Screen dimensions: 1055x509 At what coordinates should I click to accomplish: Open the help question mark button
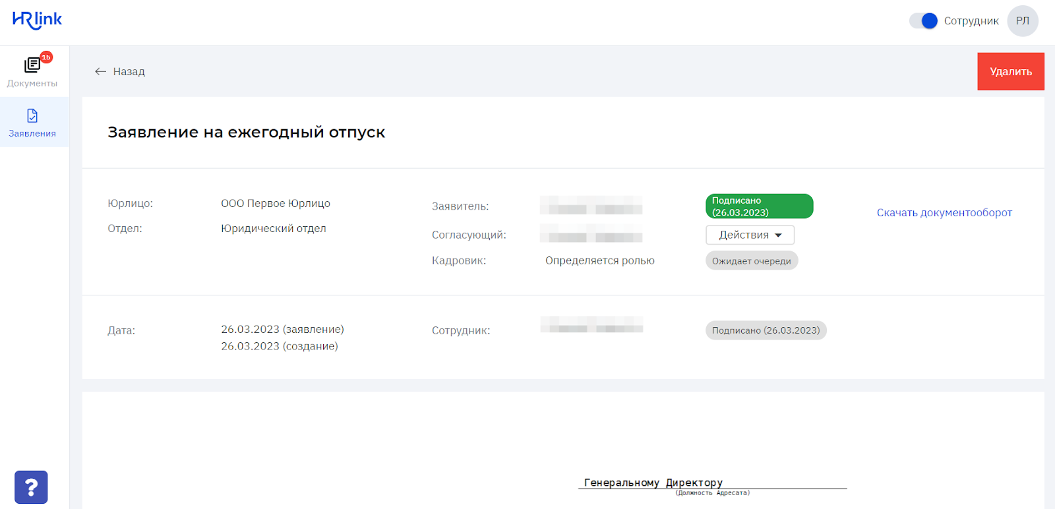point(31,487)
